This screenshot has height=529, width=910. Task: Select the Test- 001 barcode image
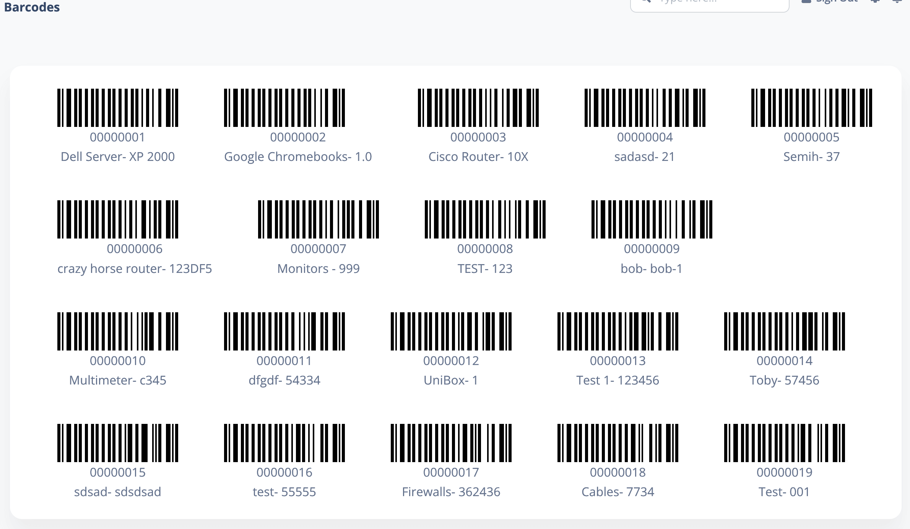click(x=785, y=443)
